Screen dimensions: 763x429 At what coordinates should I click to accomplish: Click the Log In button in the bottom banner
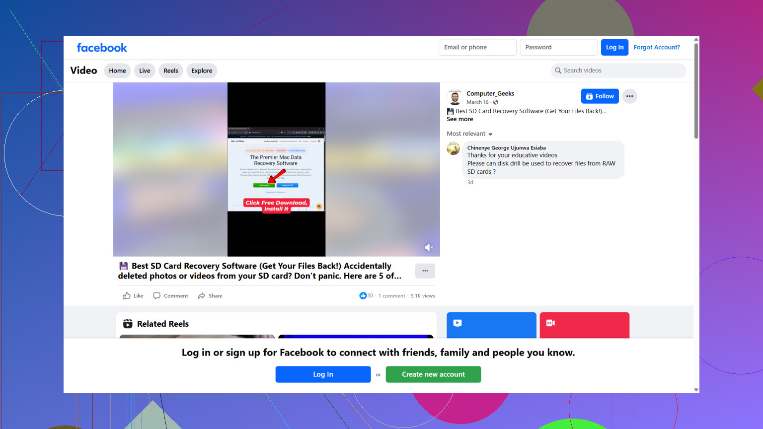tap(323, 374)
